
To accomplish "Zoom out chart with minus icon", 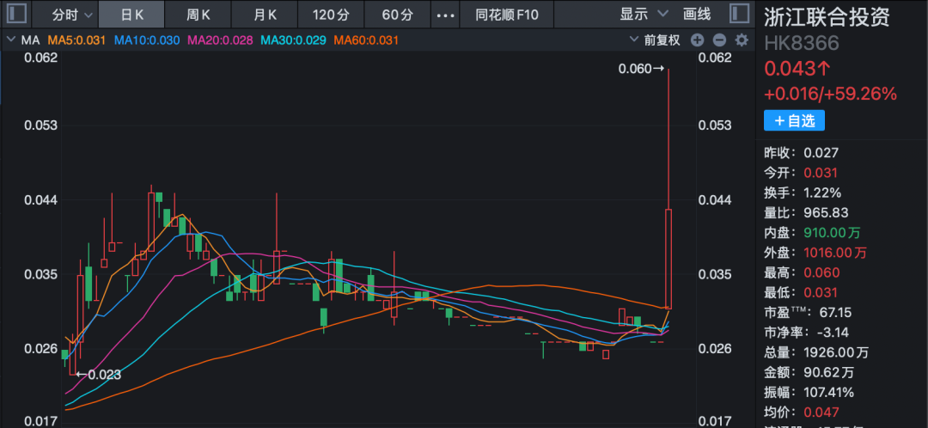I will (x=719, y=40).
